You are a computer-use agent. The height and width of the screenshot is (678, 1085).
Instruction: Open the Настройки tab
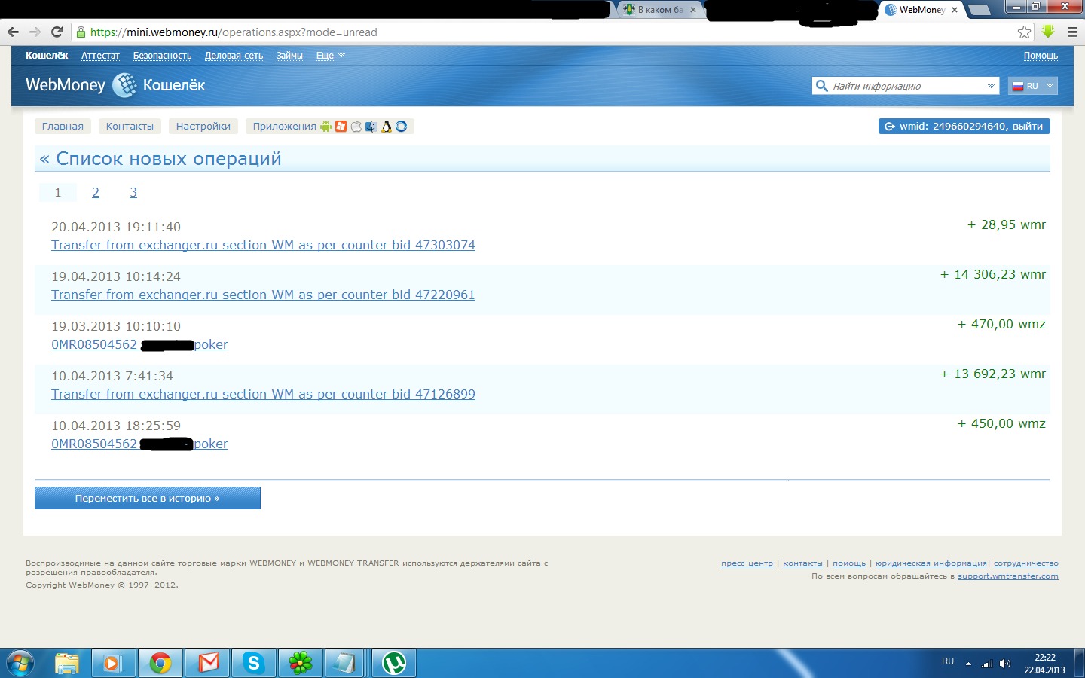(203, 127)
